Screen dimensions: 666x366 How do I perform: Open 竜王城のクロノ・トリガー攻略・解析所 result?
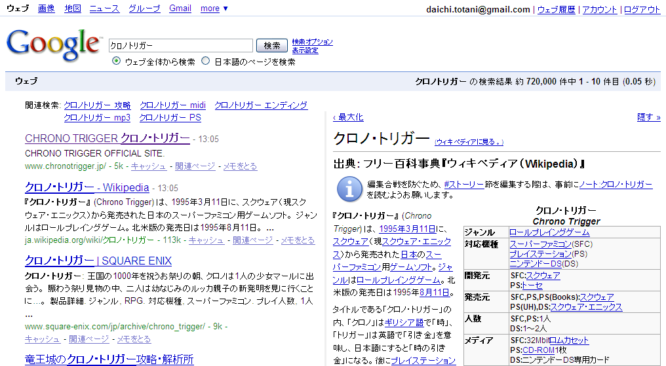pyautogui.click(x=109, y=359)
